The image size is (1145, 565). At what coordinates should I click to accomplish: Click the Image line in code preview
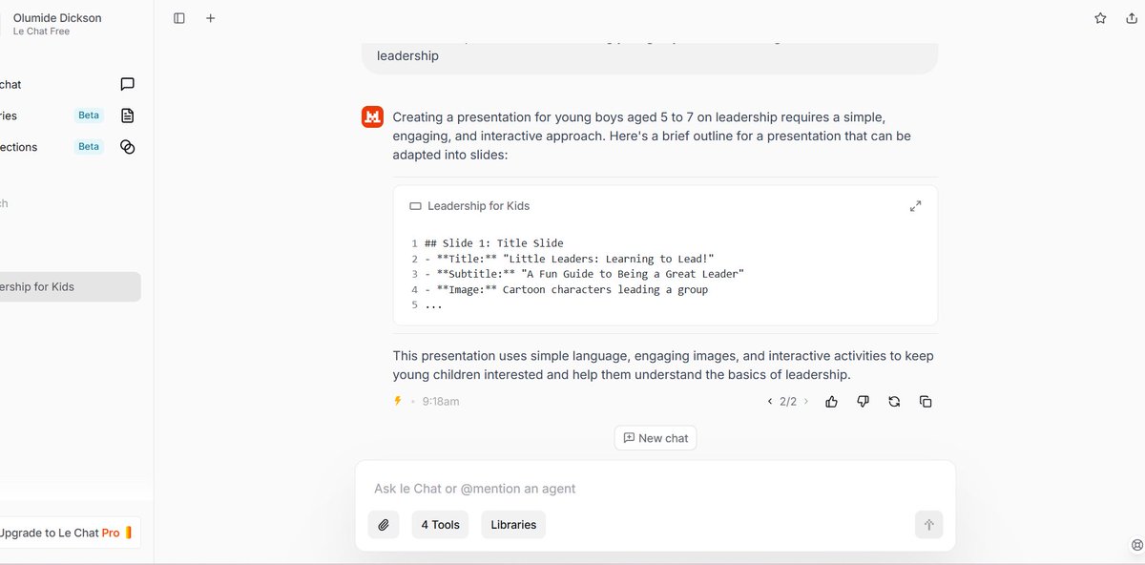[567, 289]
